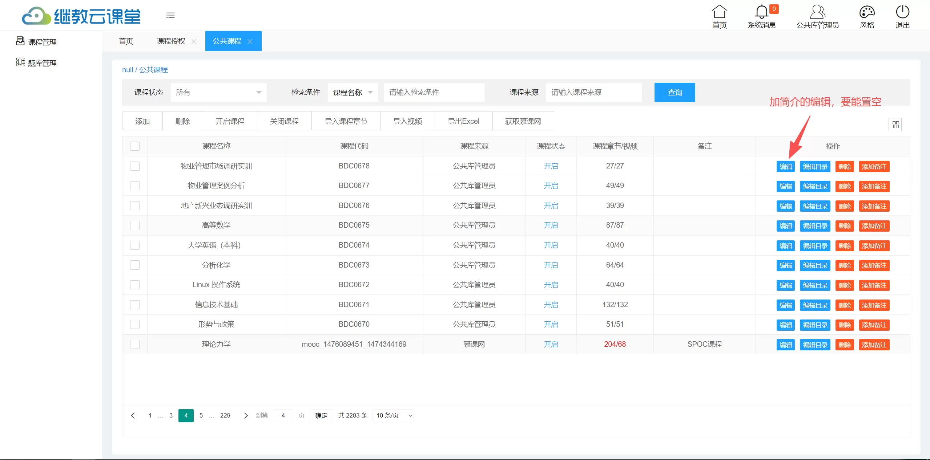Image resolution: width=930 pixels, height=460 pixels.
Task: Click the blue 查询 button
Action: pos(675,92)
